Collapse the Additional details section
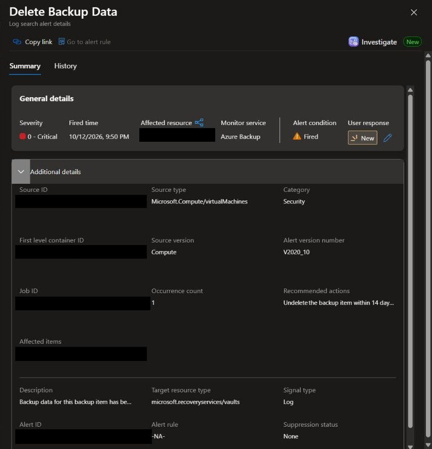This screenshot has height=449, width=432. tap(21, 172)
